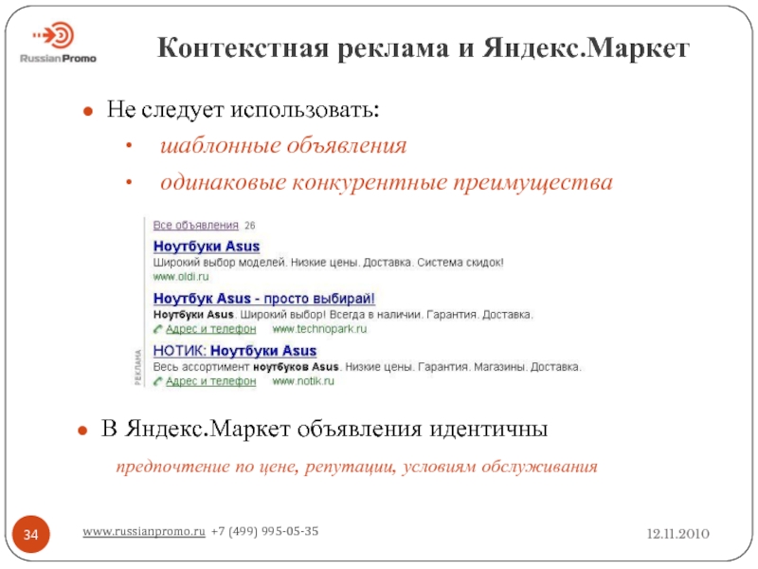Click phone icon beside notik address link
This screenshot has height=569, width=758.
point(157,382)
